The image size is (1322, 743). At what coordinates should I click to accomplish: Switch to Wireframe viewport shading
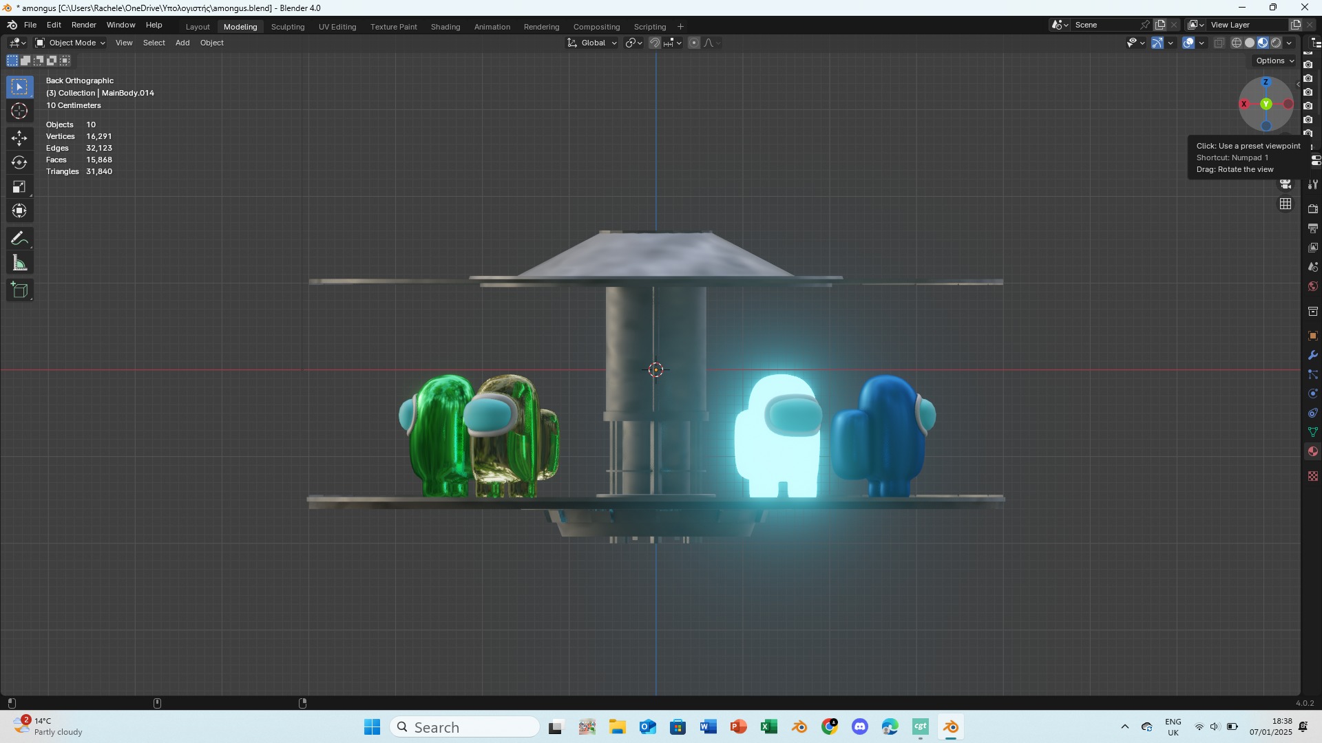coord(1237,43)
